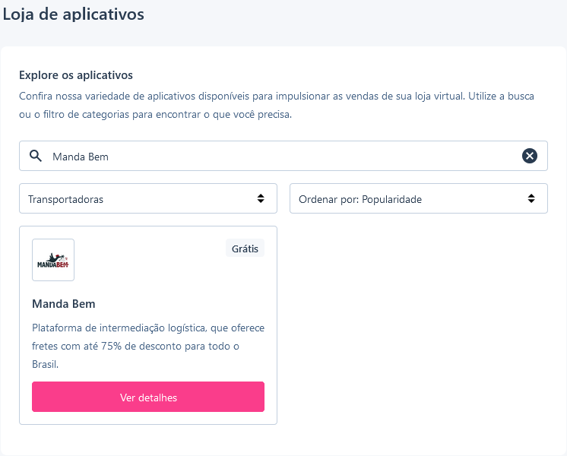Click the magnifying glass search icon
Screen dimensions: 567x456
click(x=36, y=156)
